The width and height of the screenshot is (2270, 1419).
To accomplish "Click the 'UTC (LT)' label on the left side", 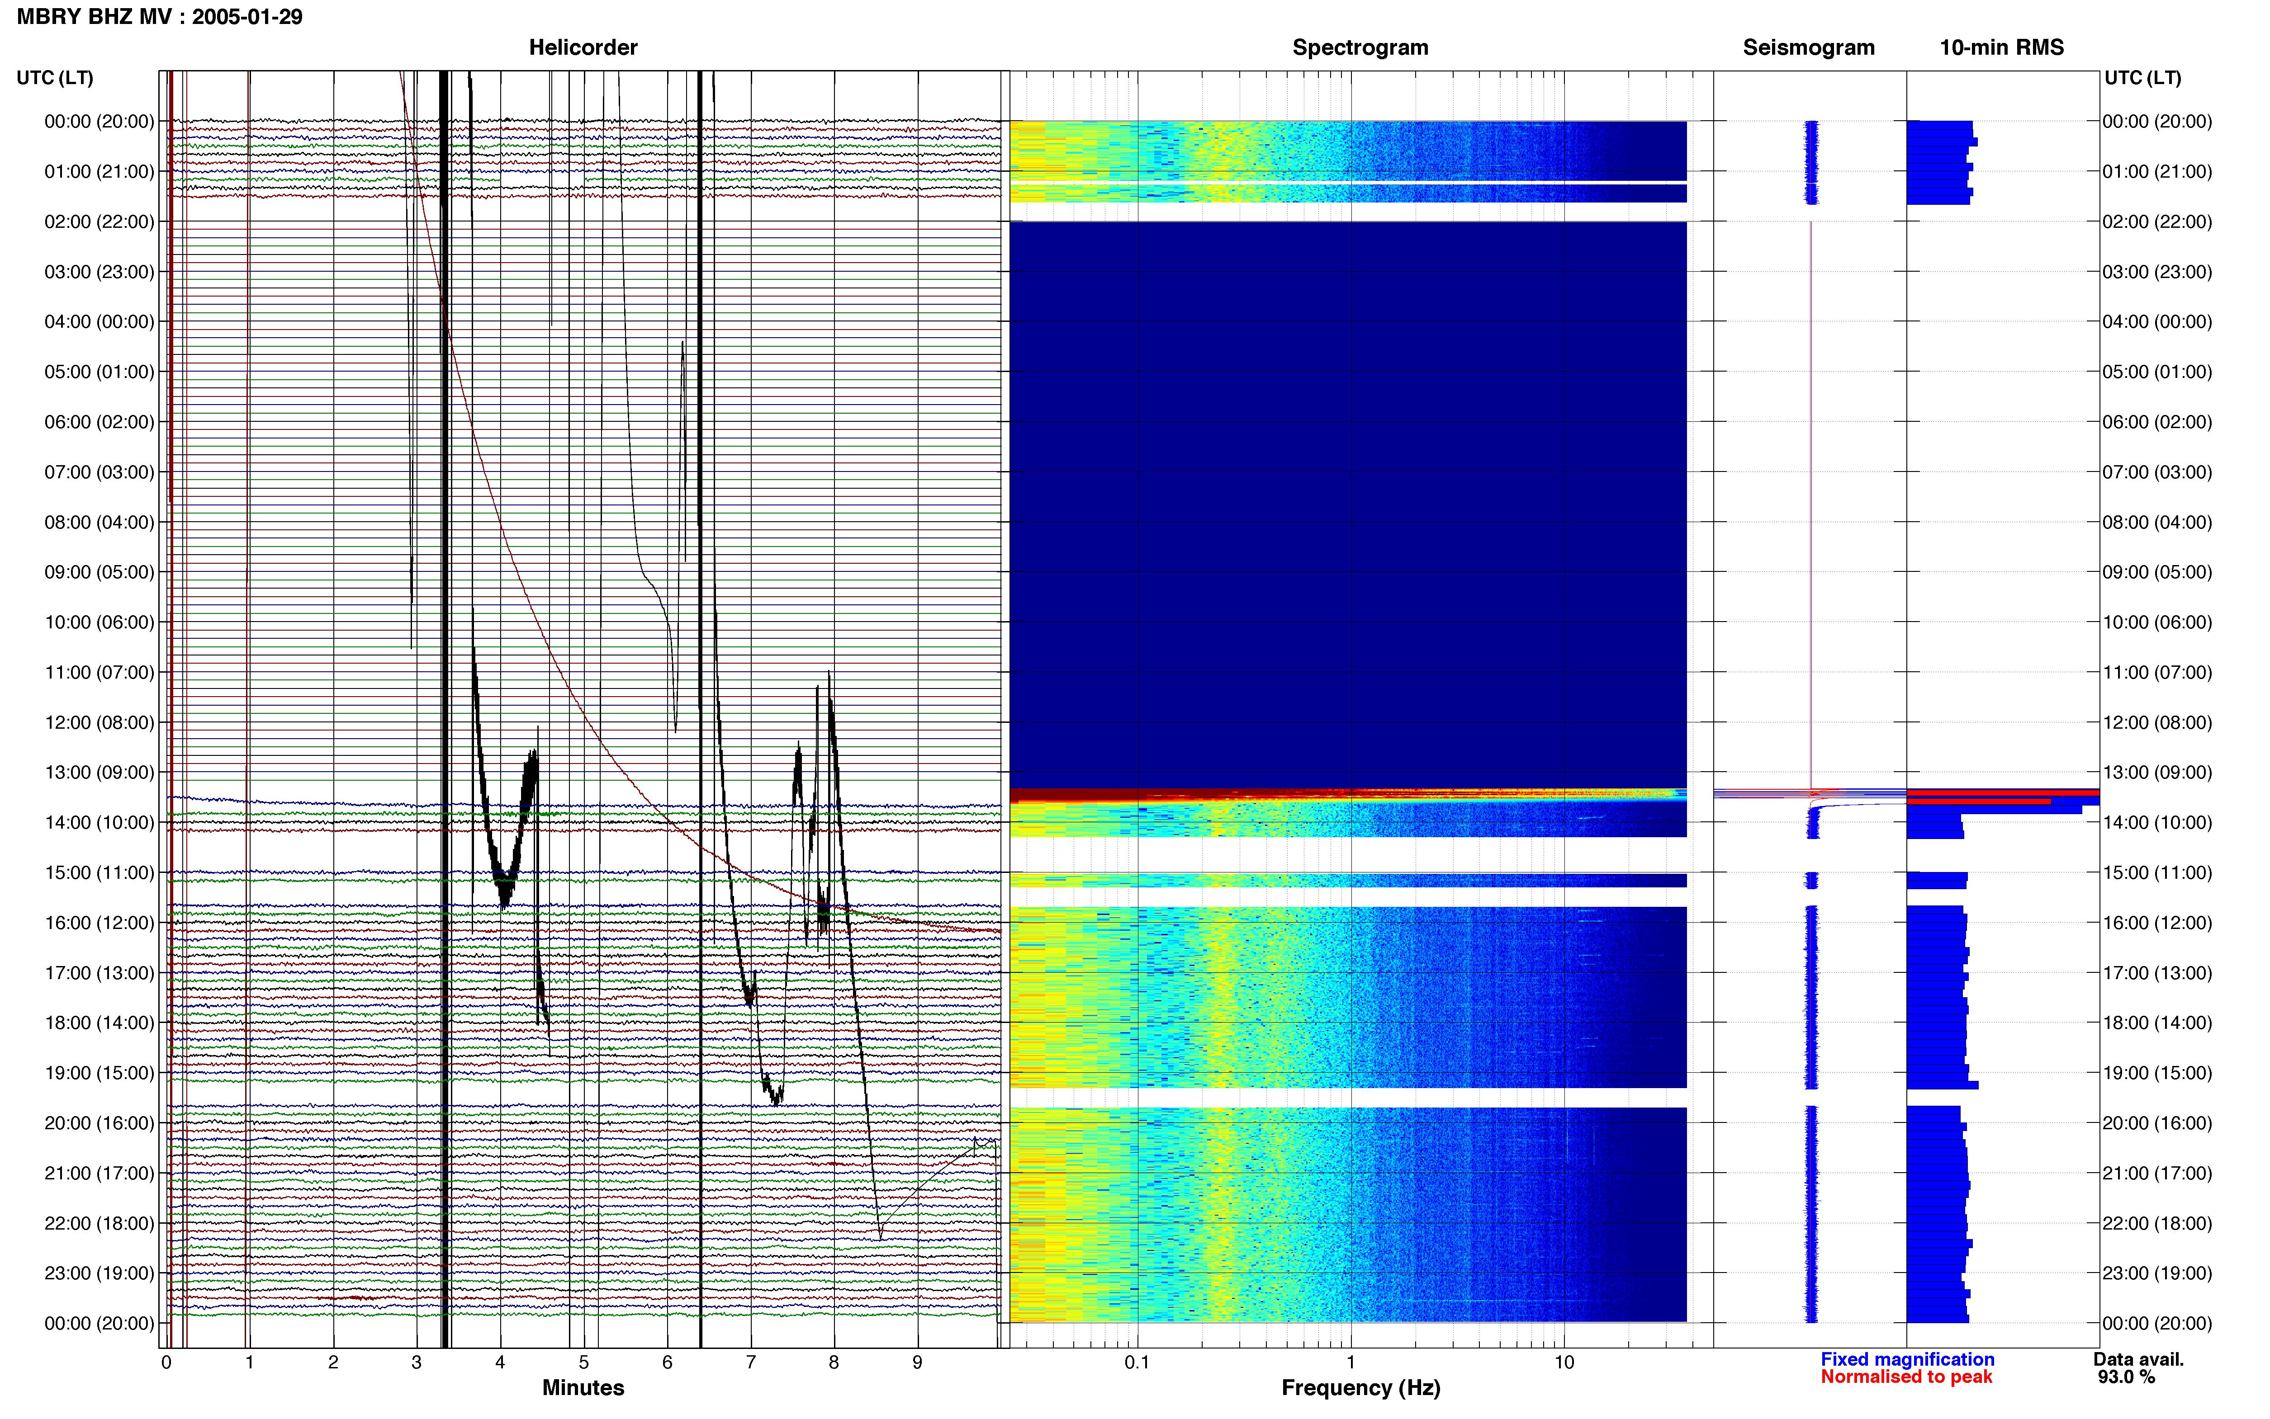I will (x=54, y=78).
